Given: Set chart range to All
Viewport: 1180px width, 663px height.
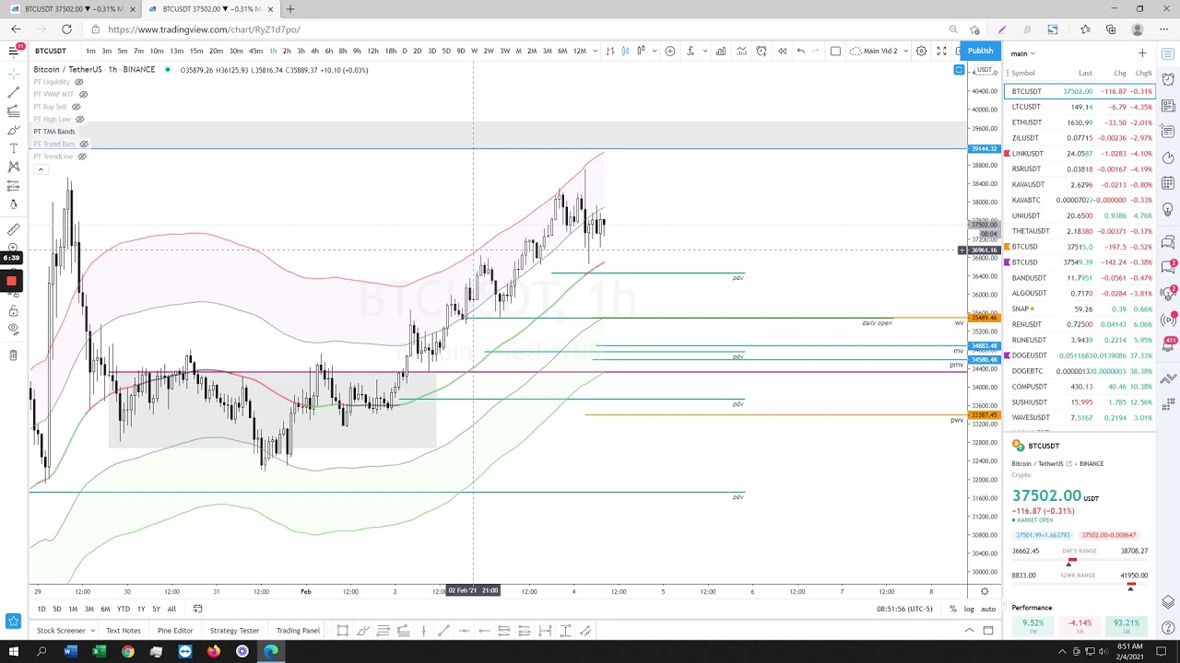Looking at the screenshot, I should (171, 609).
